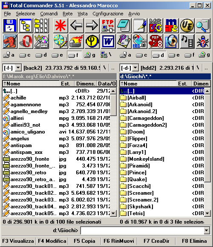Image resolution: width=213 pixels, height=247 pixels.
Task: Open the Vista menu
Action: pos(82,14)
